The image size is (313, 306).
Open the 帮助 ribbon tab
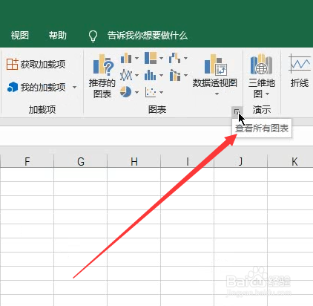coord(58,36)
